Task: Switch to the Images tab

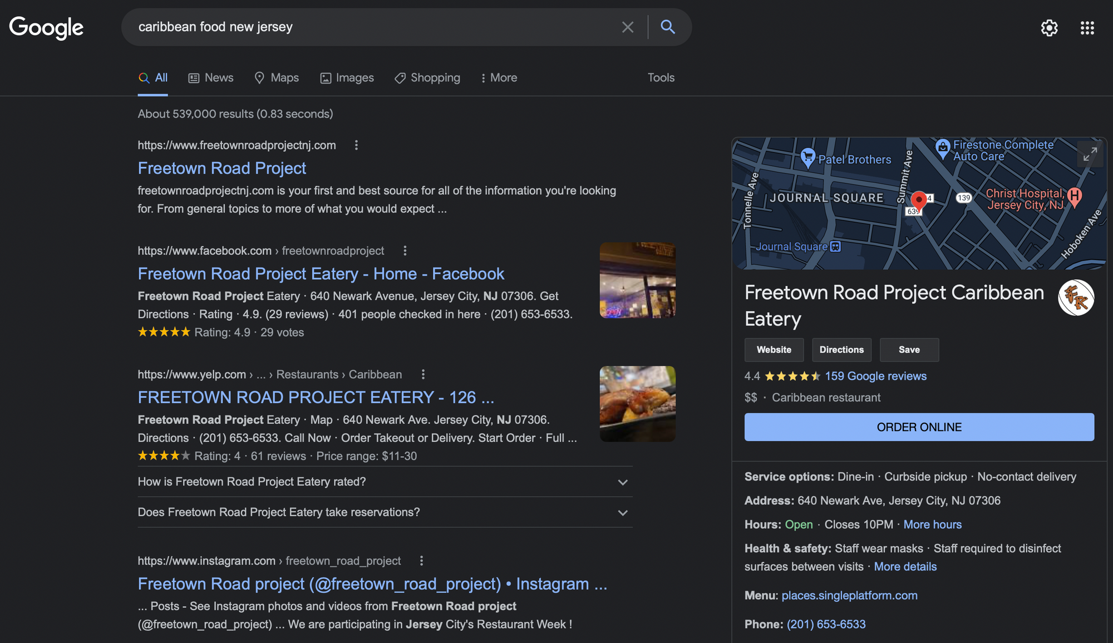Action: tap(347, 78)
